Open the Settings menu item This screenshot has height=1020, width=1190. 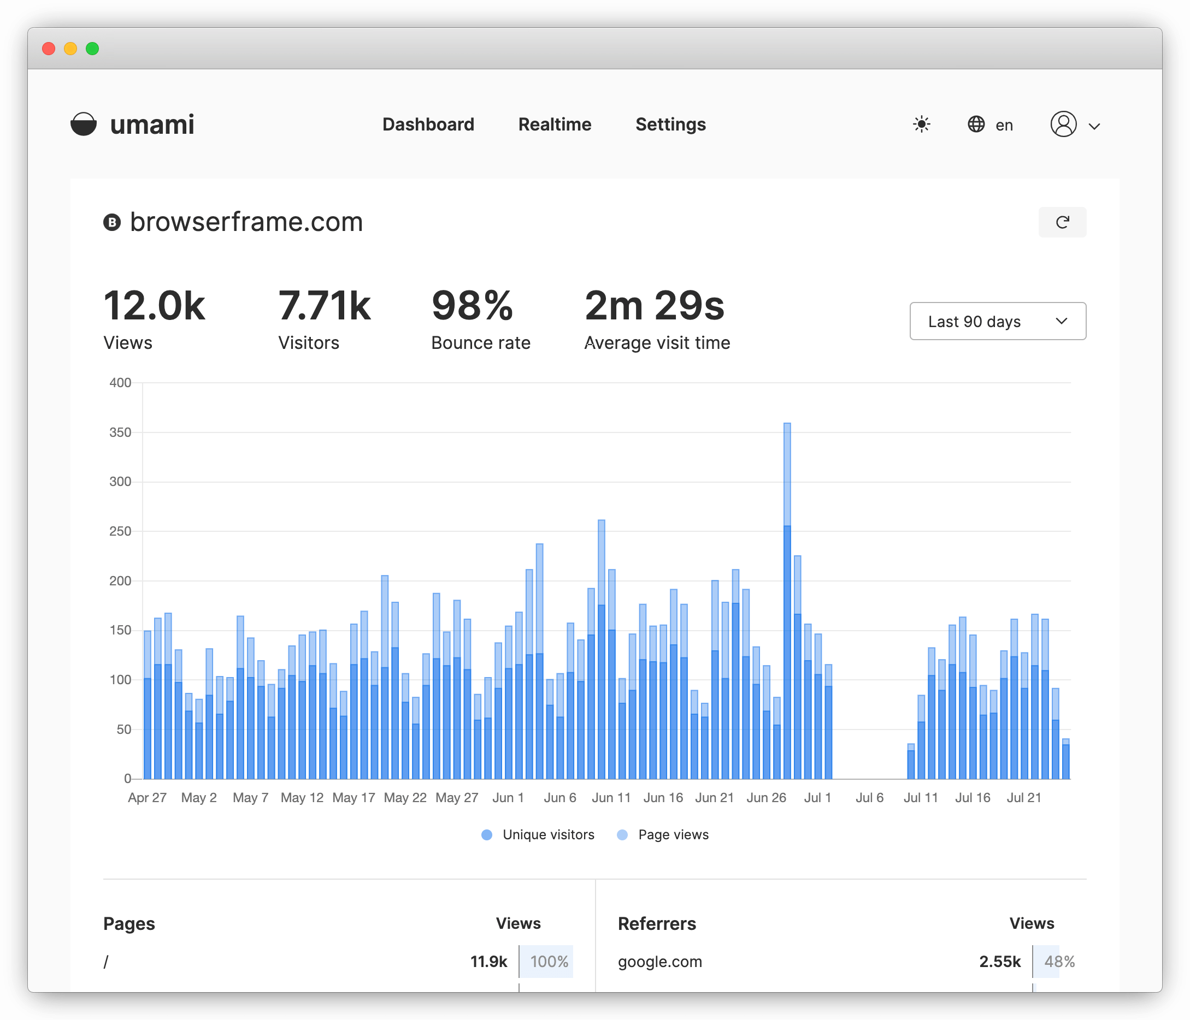click(670, 124)
